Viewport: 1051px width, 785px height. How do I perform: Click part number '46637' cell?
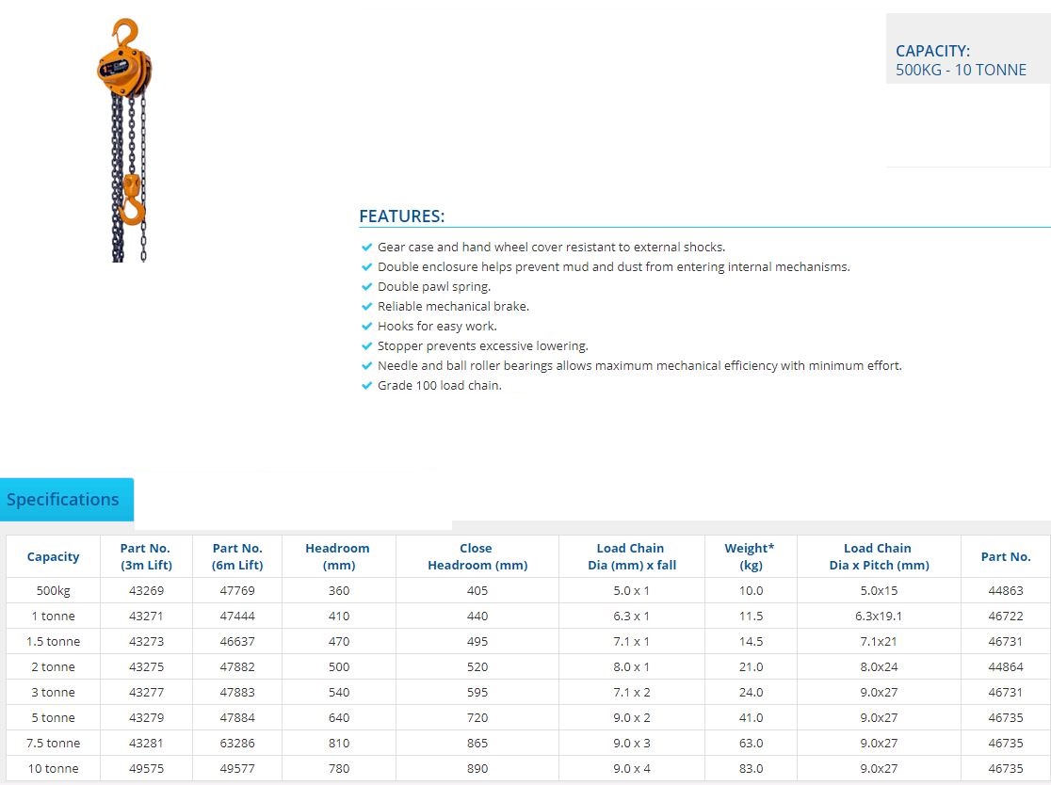coord(237,642)
